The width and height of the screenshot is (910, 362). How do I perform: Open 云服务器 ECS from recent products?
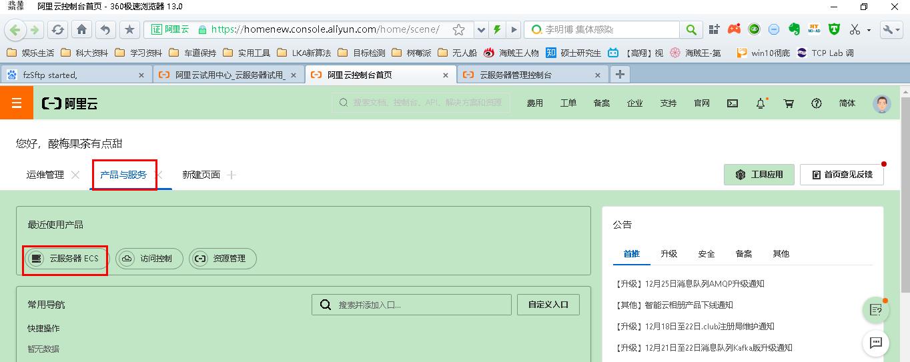click(x=65, y=259)
